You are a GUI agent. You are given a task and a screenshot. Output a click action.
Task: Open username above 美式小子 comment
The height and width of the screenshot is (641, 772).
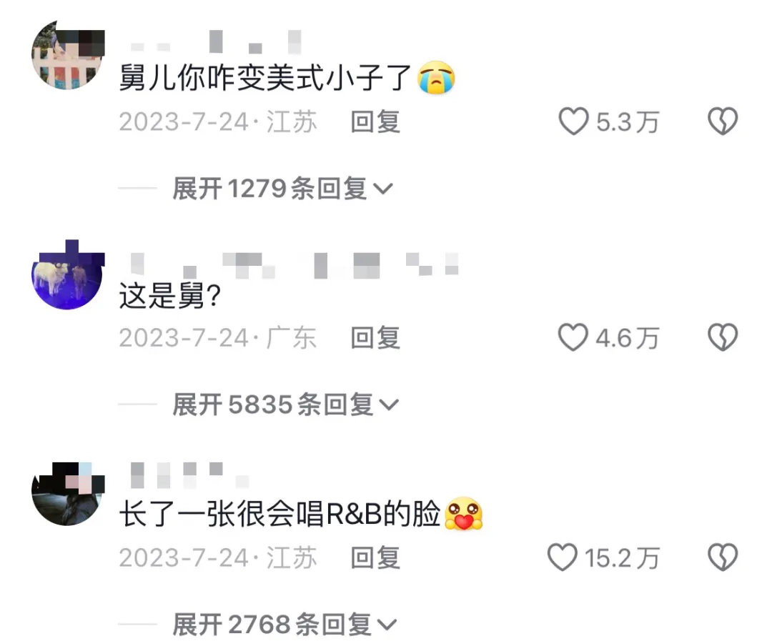(216, 42)
